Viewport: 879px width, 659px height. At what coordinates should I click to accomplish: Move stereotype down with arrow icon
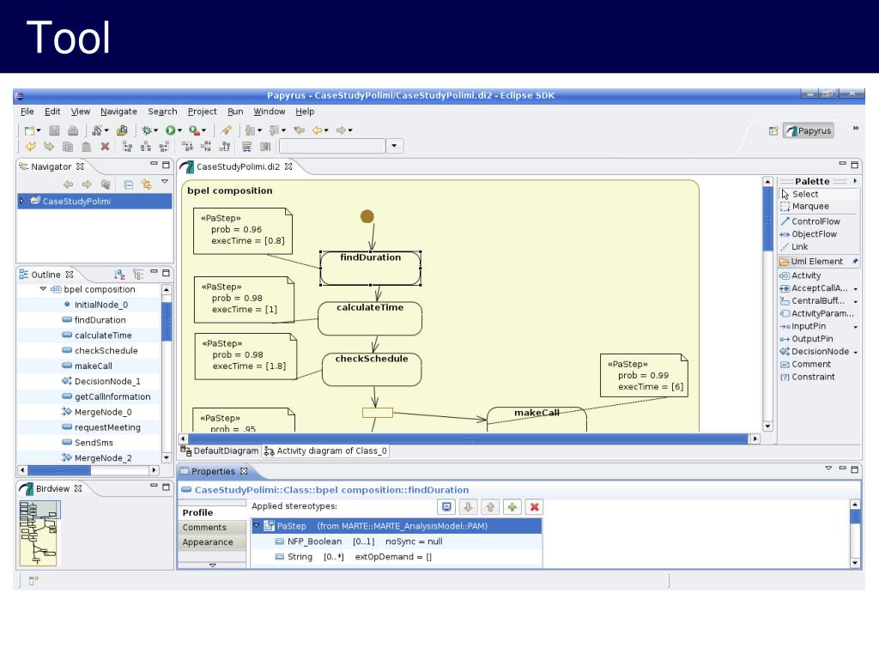tap(468, 507)
